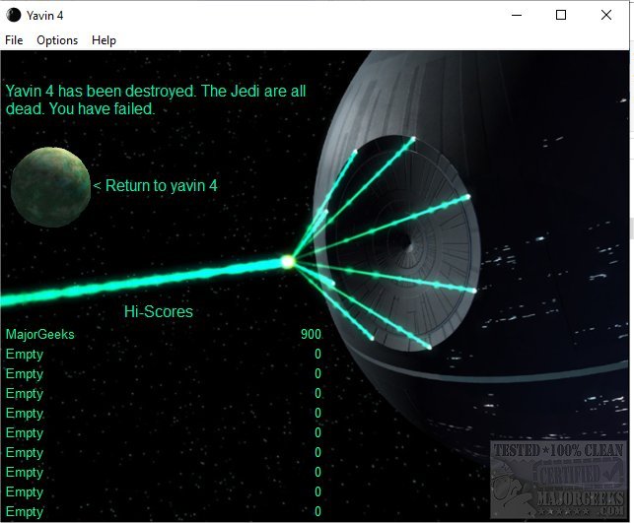Open the File menu
The width and height of the screenshot is (634, 523).
point(14,40)
